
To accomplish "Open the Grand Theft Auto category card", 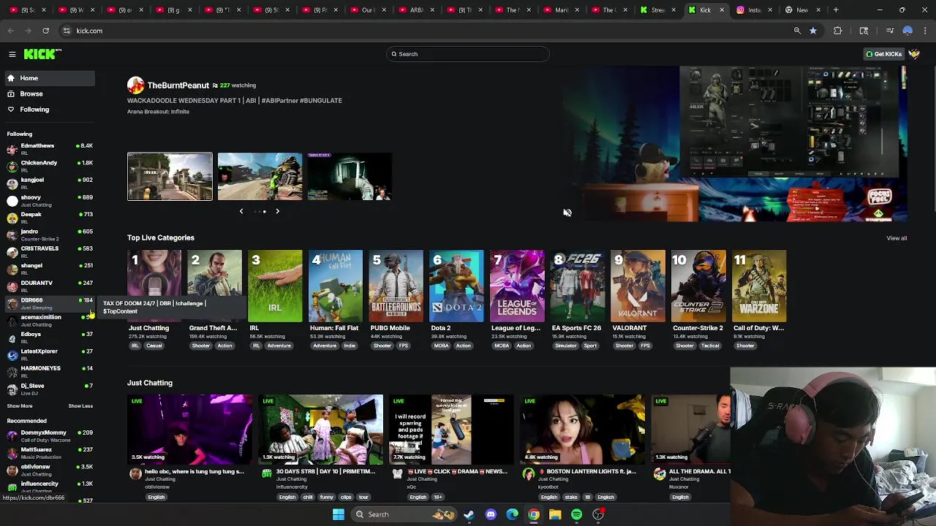I will [214, 286].
